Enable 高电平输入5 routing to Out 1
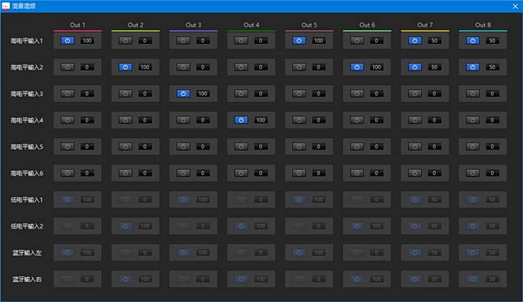 click(68, 146)
